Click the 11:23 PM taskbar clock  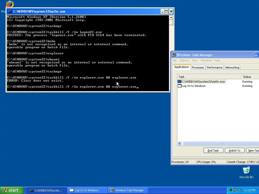pyautogui.click(x=249, y=190)
